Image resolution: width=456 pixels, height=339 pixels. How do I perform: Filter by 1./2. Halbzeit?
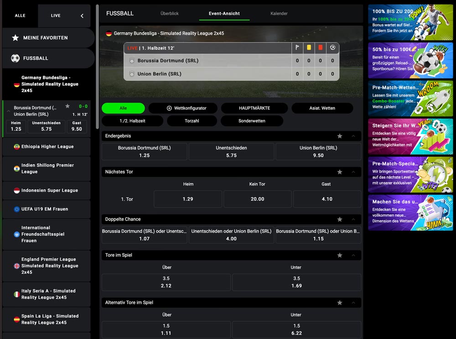click(x=132, y=121)
